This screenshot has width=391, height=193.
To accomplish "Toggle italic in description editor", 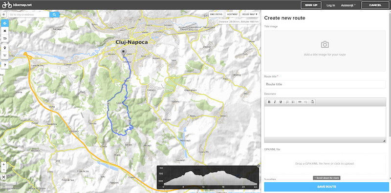I will click(x=275, y=102).
